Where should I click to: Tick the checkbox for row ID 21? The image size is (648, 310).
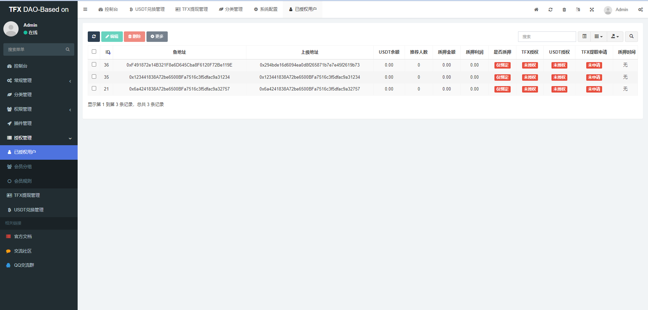pos(94,88)
